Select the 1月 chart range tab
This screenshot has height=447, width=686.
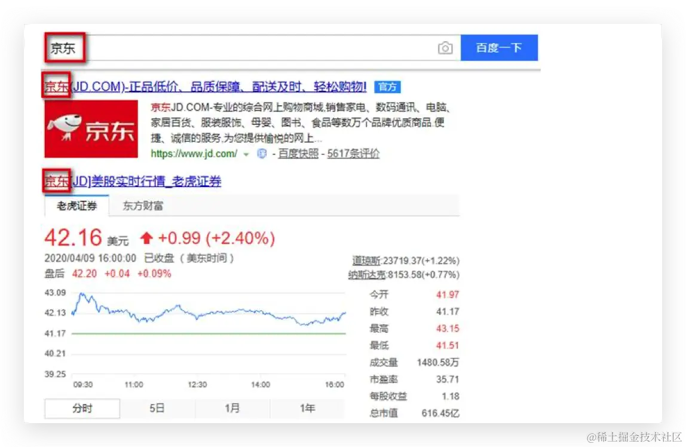point(232,409)
